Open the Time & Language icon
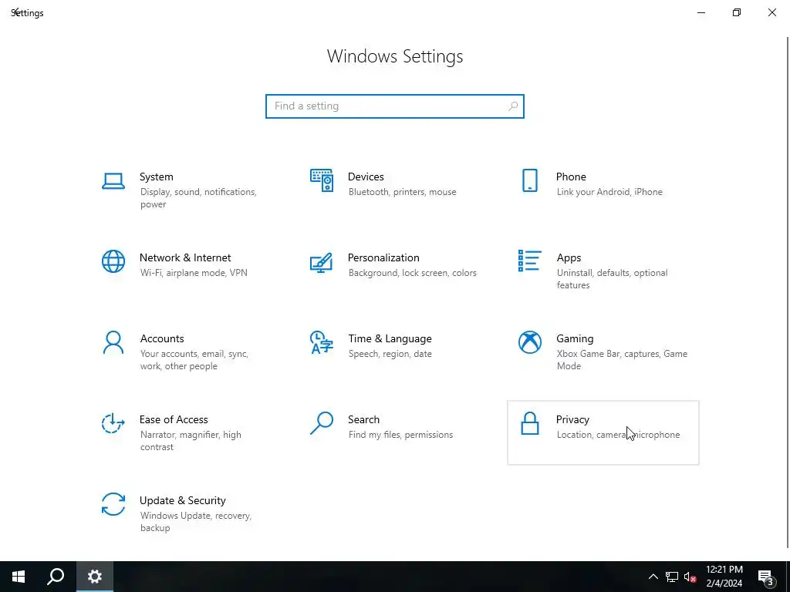790x592 pixels. (x=322, y=342)
